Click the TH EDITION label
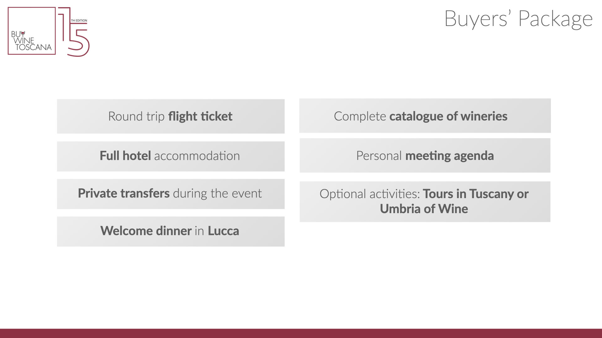This screenshot has width=602, height=338. [79, 21]
